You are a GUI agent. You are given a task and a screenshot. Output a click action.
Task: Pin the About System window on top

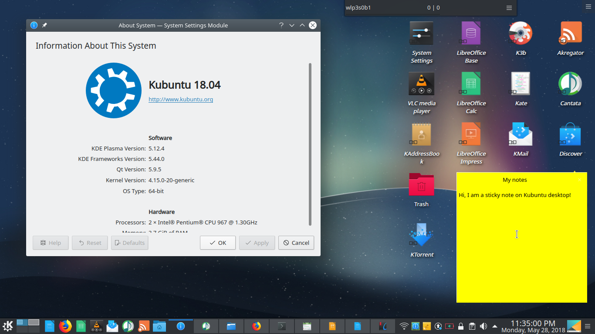(44, 25)
